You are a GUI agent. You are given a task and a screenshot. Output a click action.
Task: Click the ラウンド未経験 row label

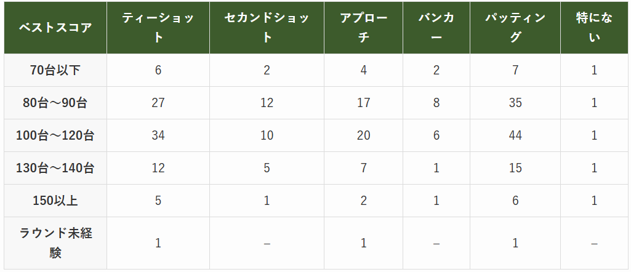(x=55, y=243)
